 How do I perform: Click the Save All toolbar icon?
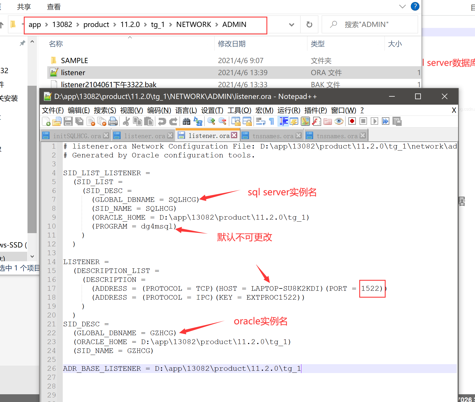(x=79, y=122)
